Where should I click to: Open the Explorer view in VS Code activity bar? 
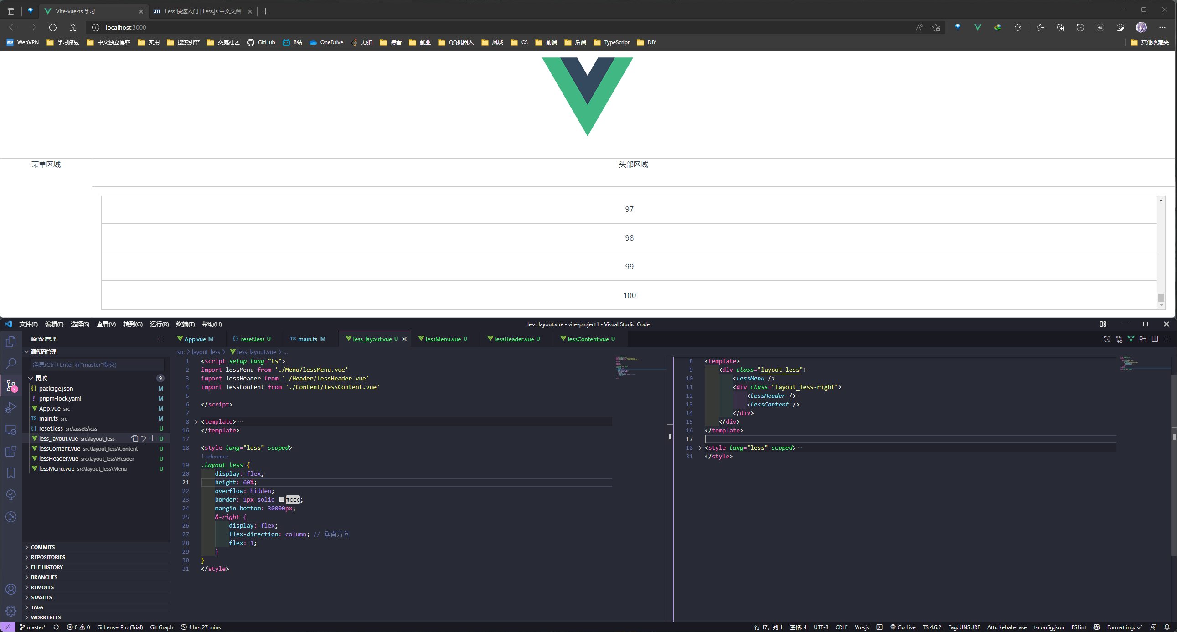pos(11,342)
